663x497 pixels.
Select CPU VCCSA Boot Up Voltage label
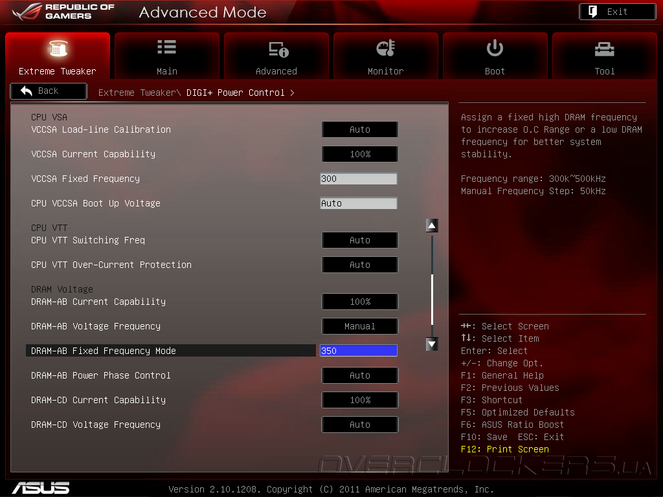coord(96,203)
